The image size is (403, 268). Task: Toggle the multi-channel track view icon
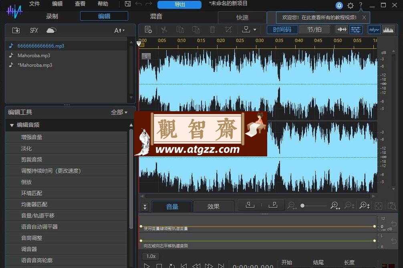point(356,30)
